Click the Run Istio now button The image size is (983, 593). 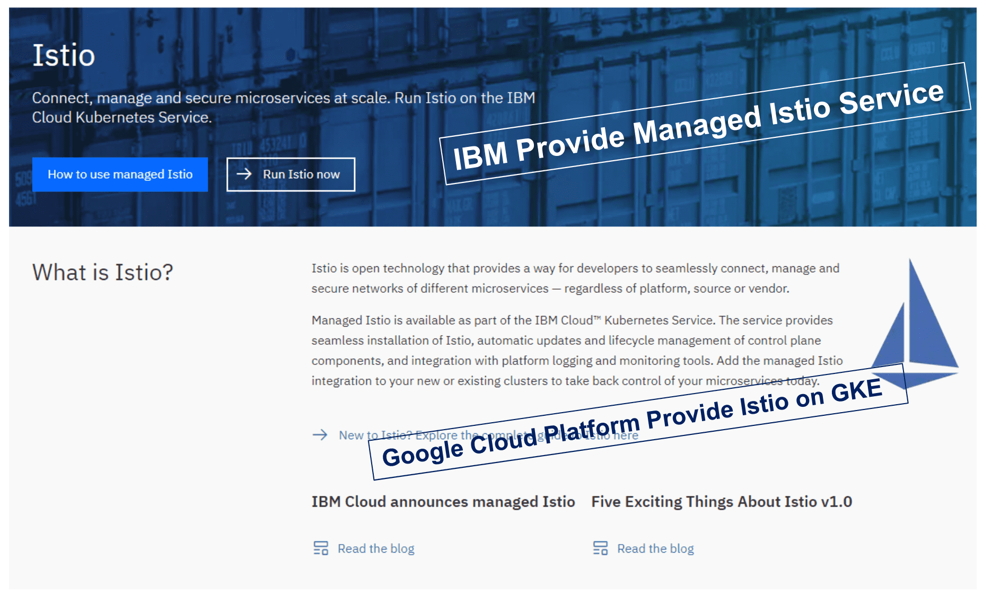[291, 175]
